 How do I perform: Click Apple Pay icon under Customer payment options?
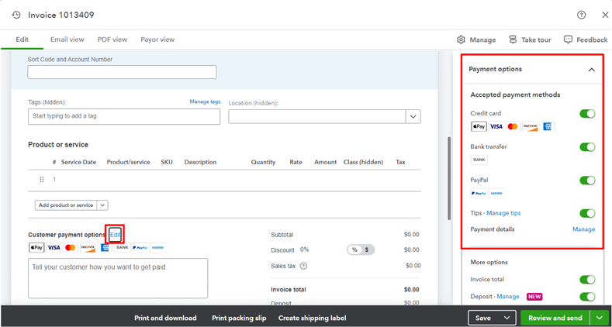36,247
